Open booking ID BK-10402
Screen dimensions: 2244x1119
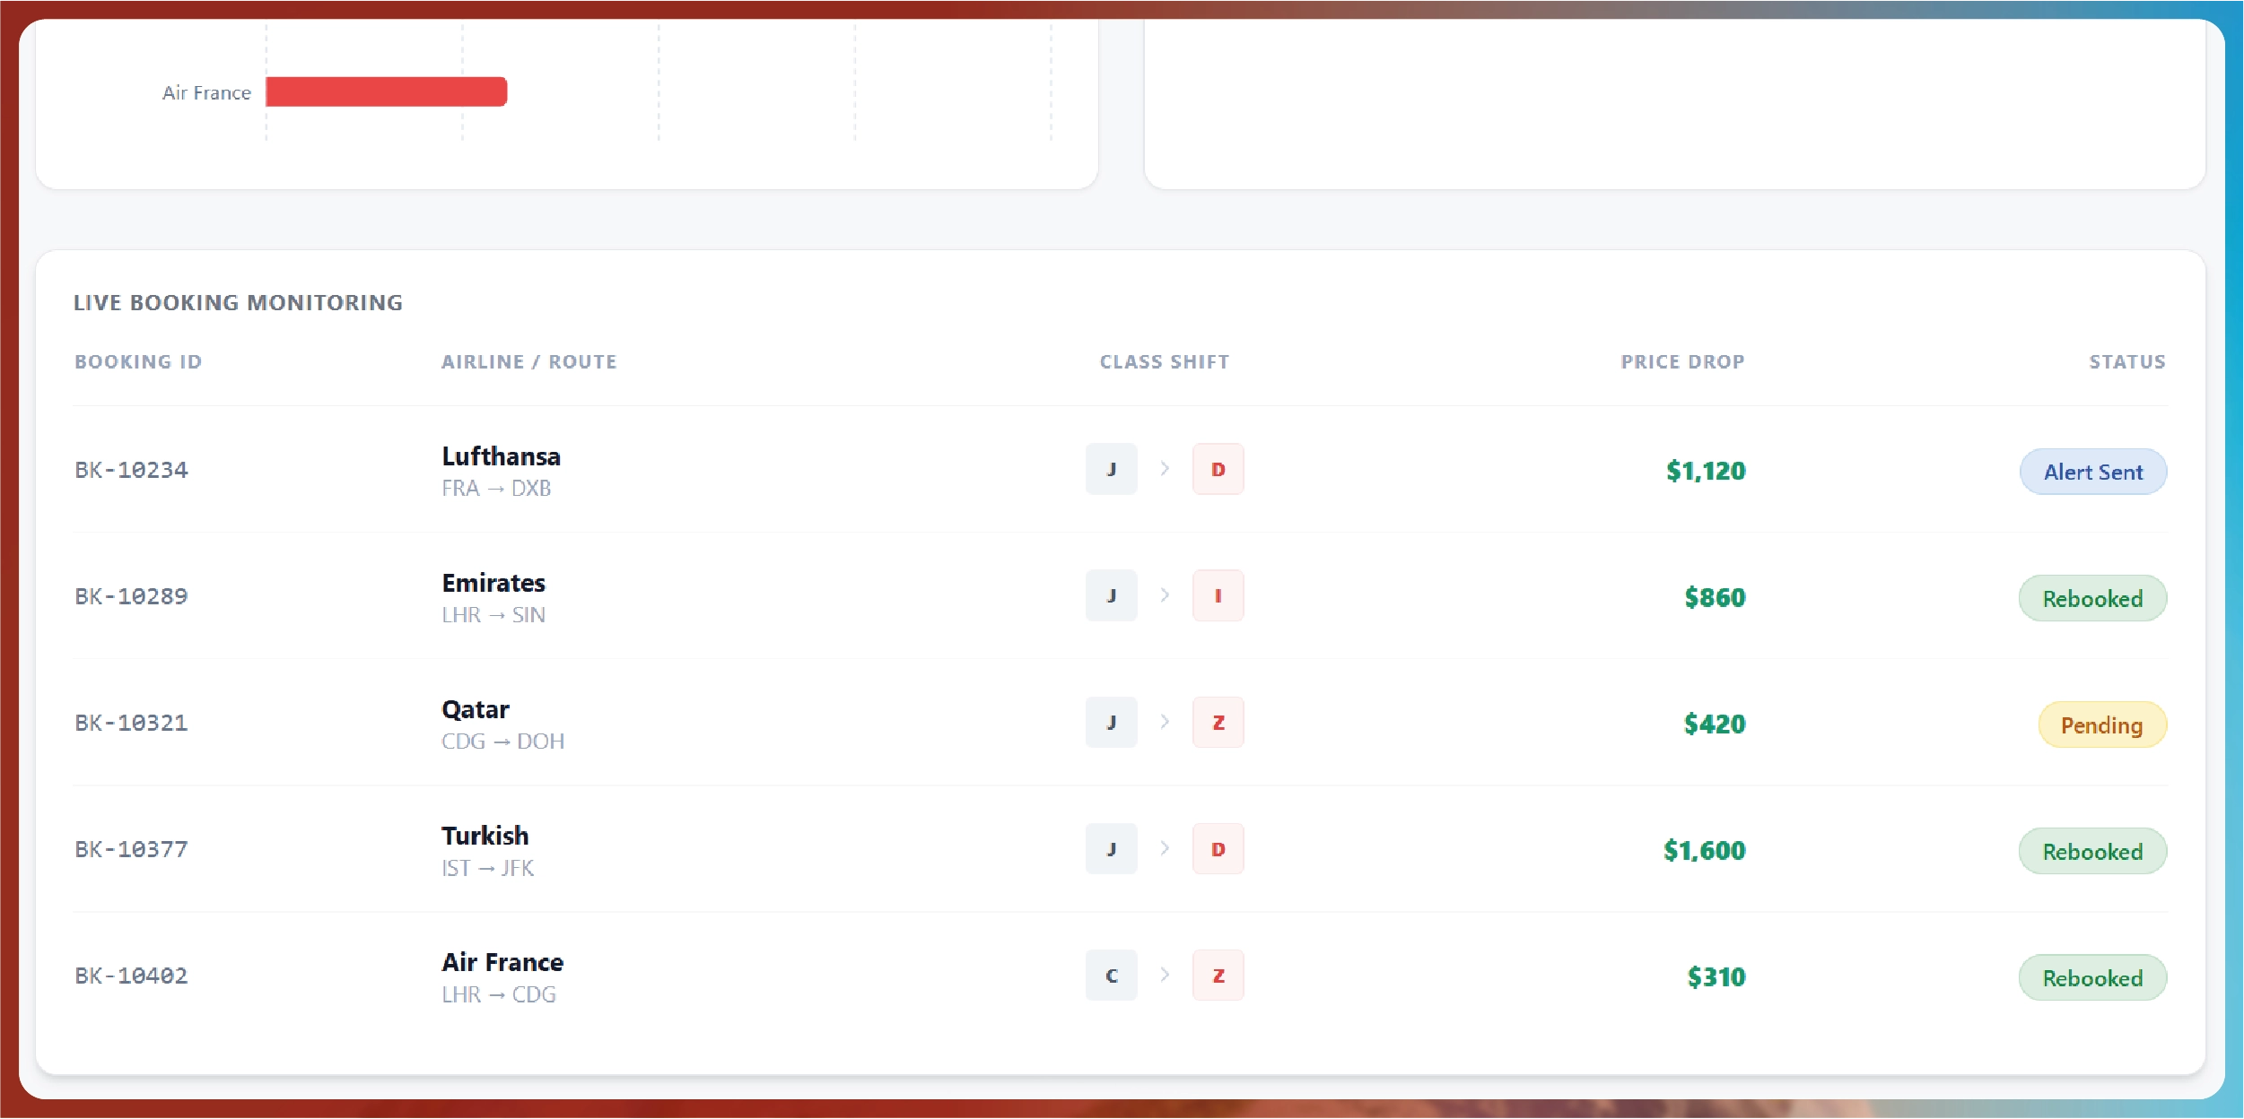(131, 976)
